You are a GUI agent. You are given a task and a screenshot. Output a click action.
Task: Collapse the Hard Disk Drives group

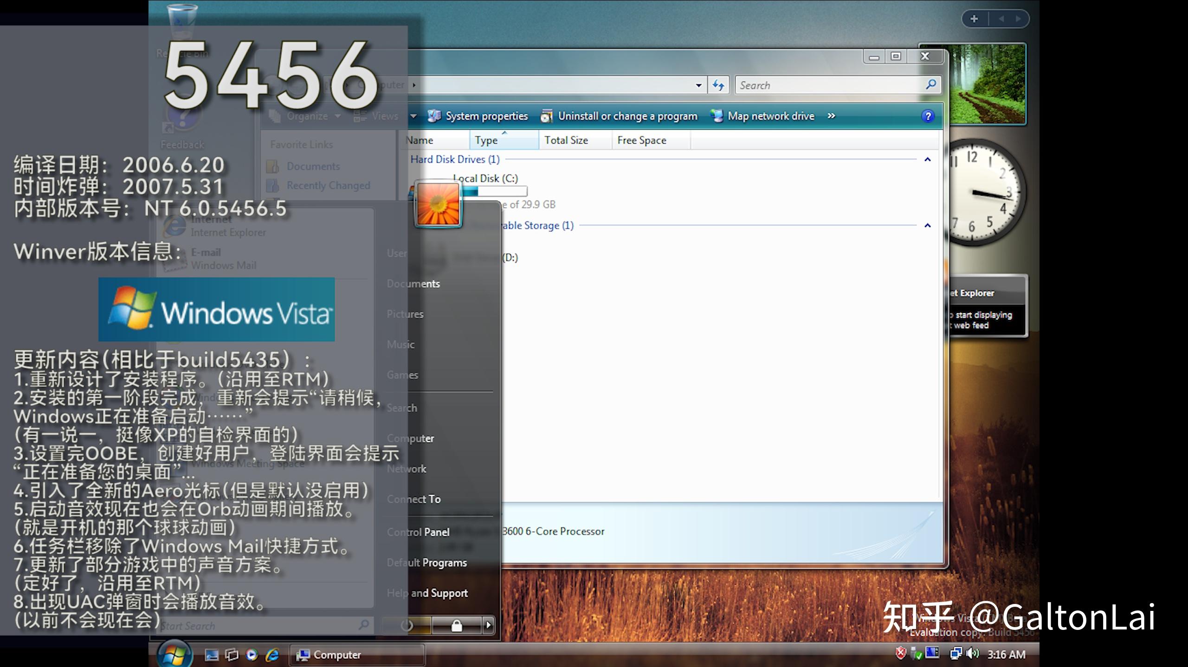click(927, 159)
